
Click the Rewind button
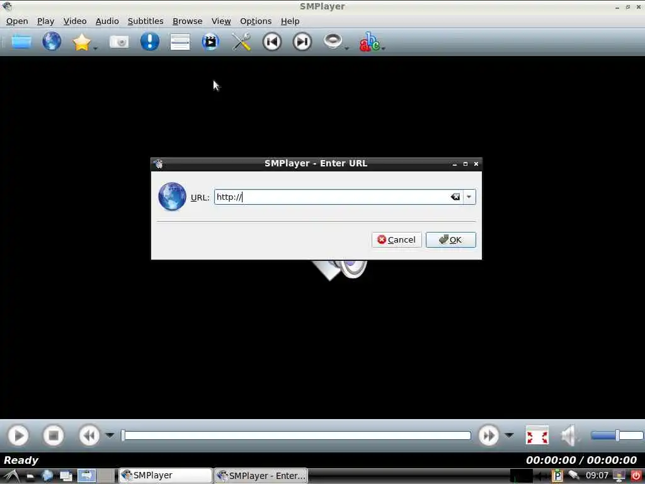(x=89, y=435)
